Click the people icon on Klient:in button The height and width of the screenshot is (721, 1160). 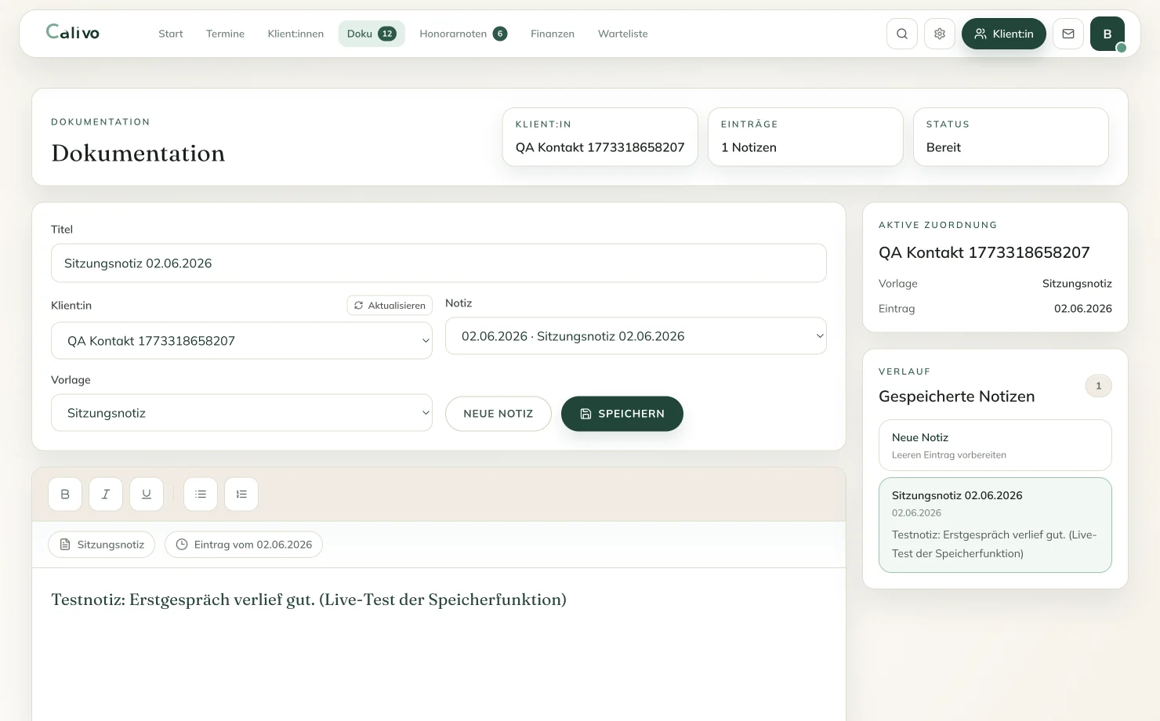pyautogui.click(x=980, y=34)
